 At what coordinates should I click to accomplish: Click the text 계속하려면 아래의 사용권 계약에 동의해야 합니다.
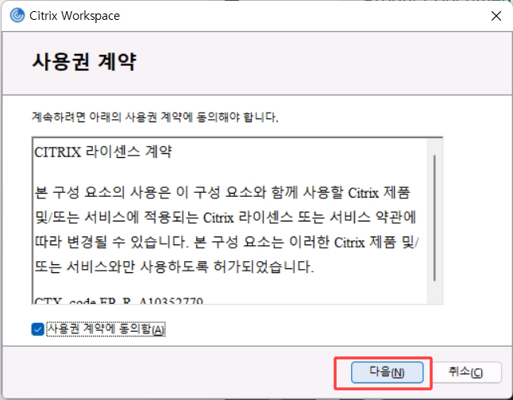(x=155, y=117)
